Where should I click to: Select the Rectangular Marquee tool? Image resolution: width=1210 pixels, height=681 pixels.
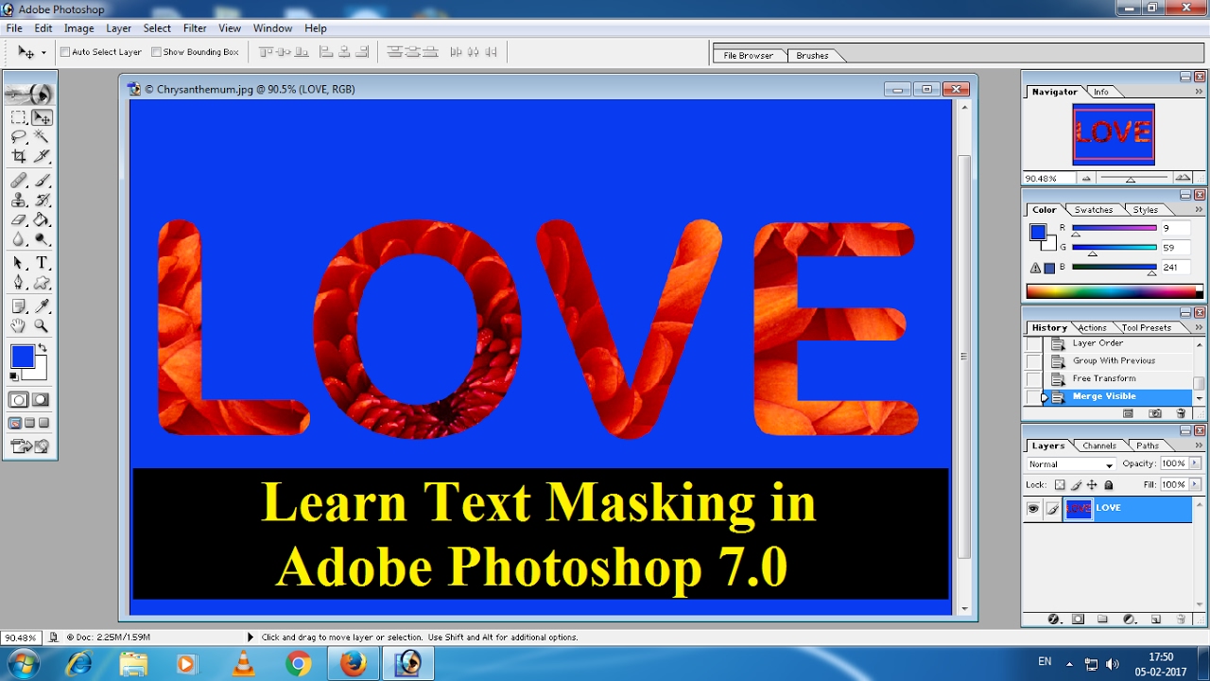(19, 117)
